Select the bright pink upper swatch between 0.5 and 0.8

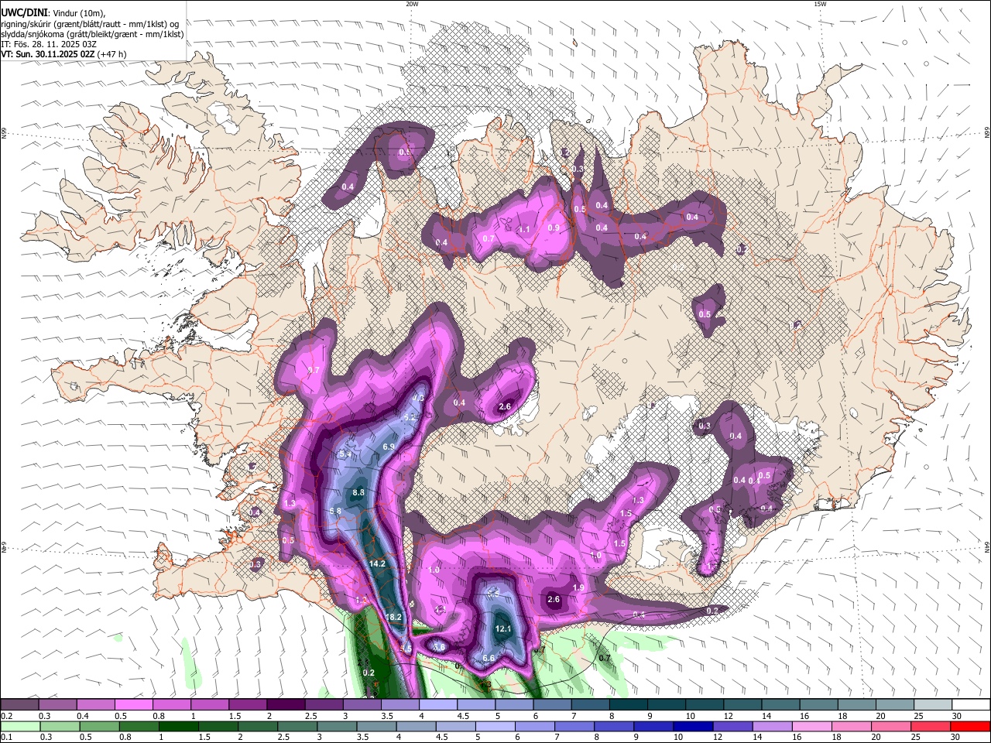[x=134, y=704]
